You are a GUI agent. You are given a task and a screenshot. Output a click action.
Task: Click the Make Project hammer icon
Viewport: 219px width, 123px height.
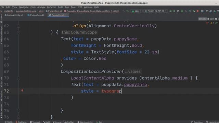pos(127,11)
